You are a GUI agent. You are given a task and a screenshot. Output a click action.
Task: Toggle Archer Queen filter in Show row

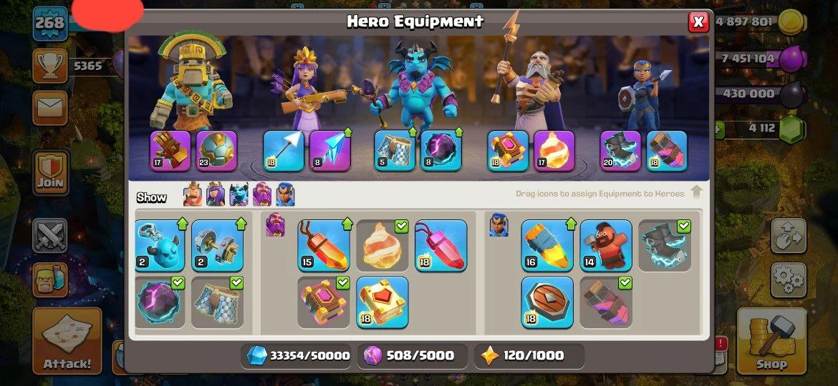pyautogui.click(x=216, y=194)
